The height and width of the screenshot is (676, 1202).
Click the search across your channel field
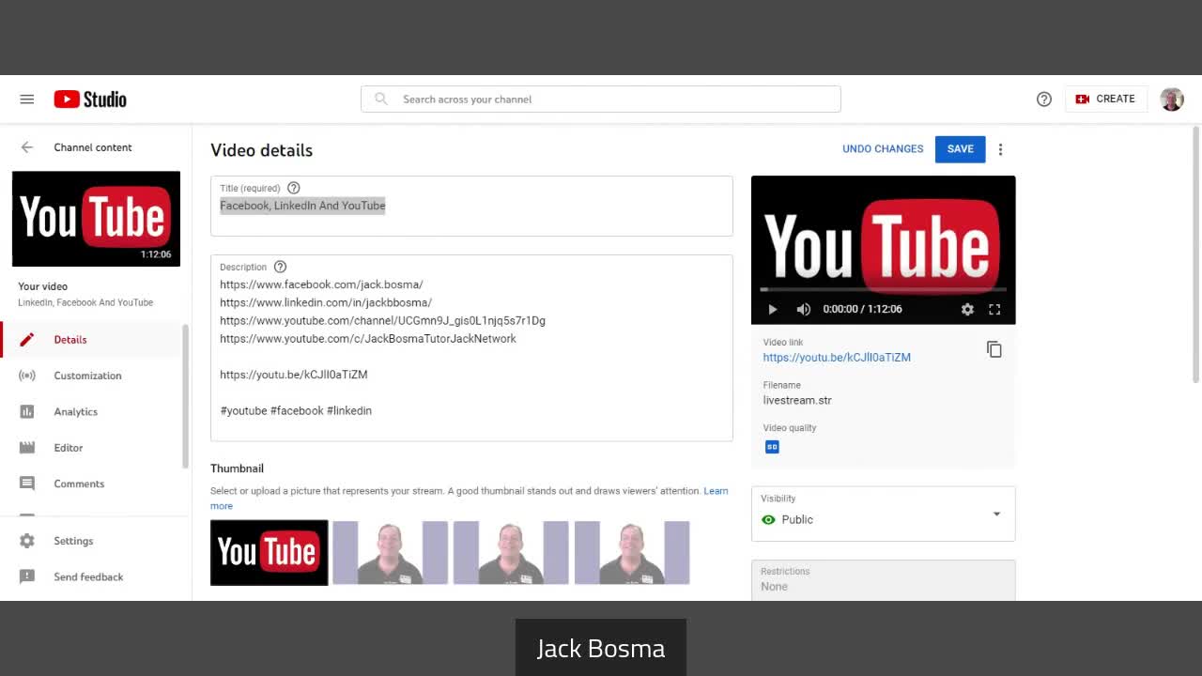601,99
